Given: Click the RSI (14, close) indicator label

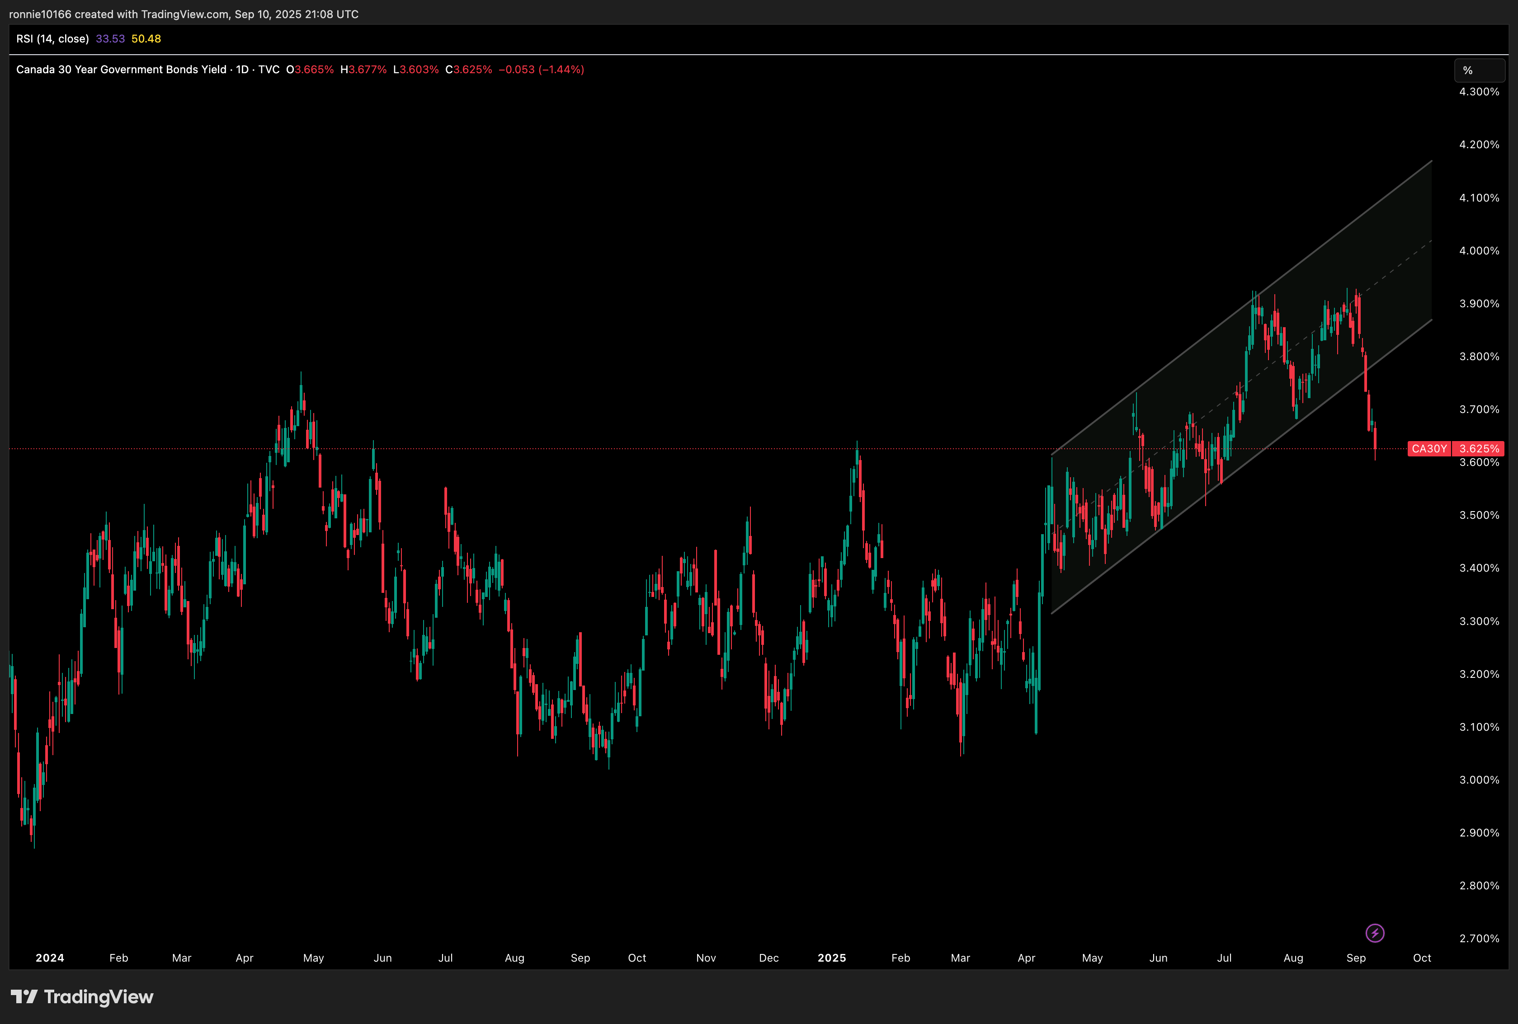Looking at the screenshot, I should click(x=52, y=38).
